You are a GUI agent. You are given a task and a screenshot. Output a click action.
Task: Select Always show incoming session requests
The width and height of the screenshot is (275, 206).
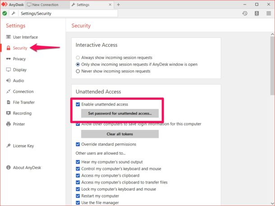78,58
